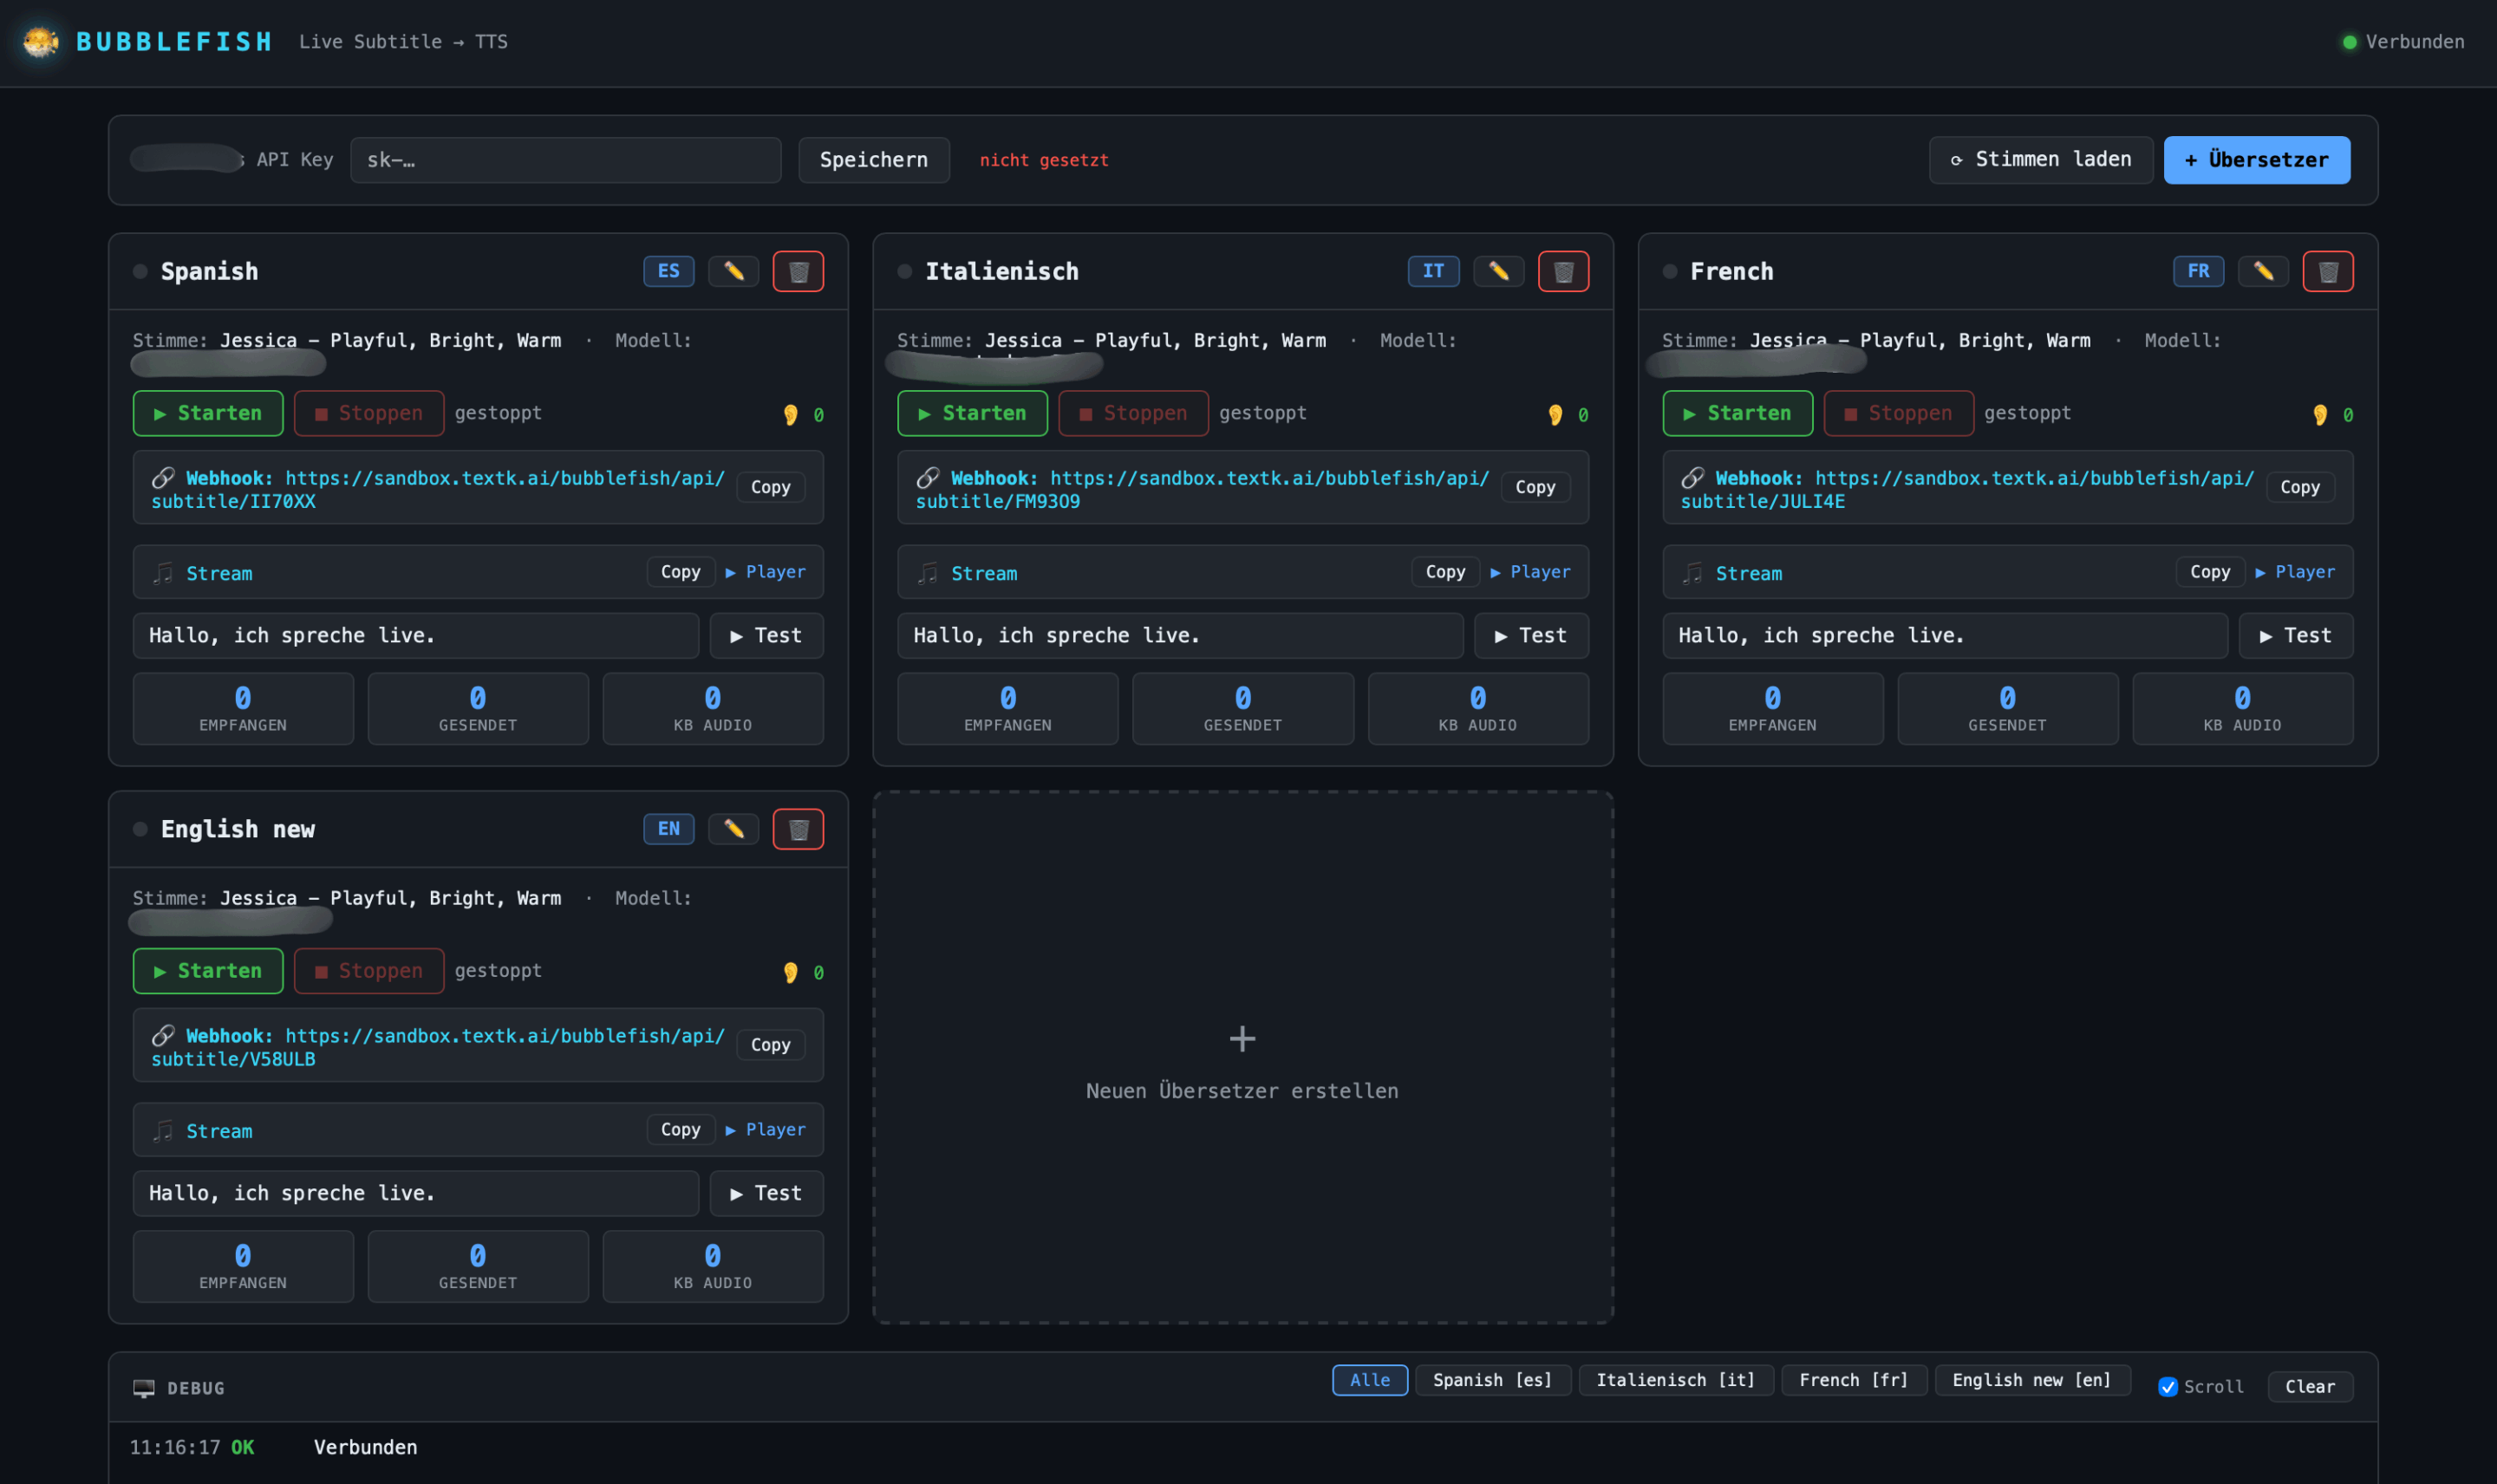Image resolution: width=2497 pixels, height=1484 pixels.
Task: Copy the Italienisch stream link
Action: [1445, 572]
